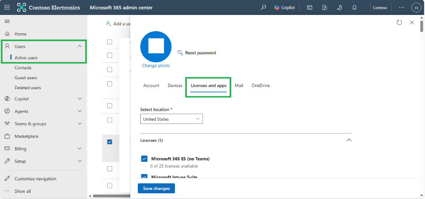This screenshot has height=199, width=425.
Task: Click '0 of 25 licenses available' text
Action: [x=174, y=166]
